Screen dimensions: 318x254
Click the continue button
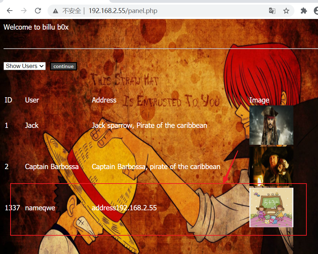click(x=63, y=66)
